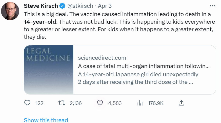Click the share upload icon
Screen dimensions: 221x123
coord(181,103)
